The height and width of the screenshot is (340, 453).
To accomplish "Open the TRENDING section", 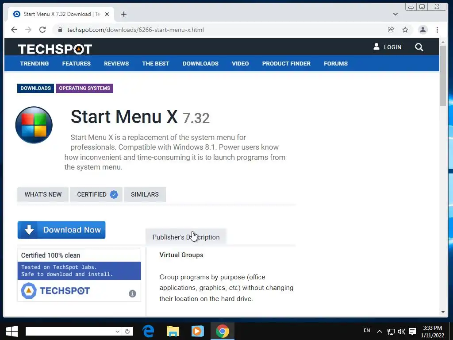I will [x=35, y=64].
